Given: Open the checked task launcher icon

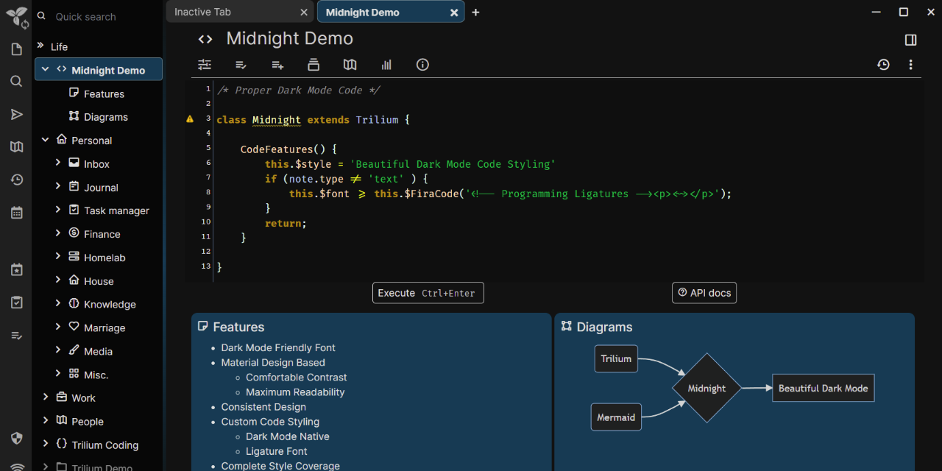Looking at the screenshot, I should tap(16, 302).
